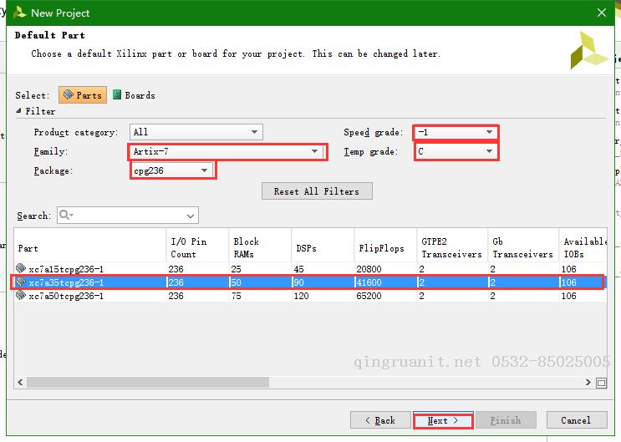Go Back to the previous wizard page
This screenshot has height=442, width=621.
(x=379, y=420)
